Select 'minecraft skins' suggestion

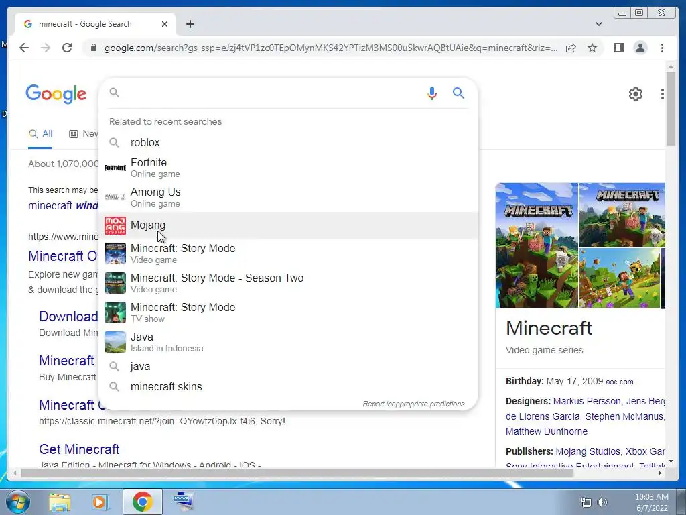[x=289, y=387]
